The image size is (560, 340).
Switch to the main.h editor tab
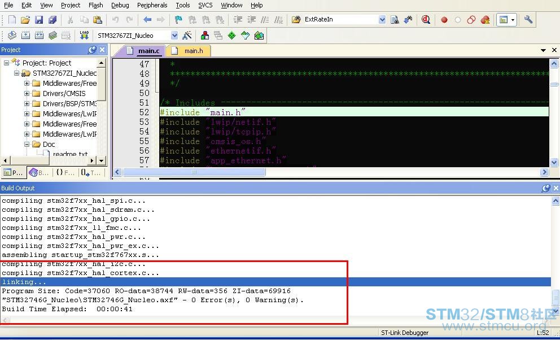click(x=189, y=51)
